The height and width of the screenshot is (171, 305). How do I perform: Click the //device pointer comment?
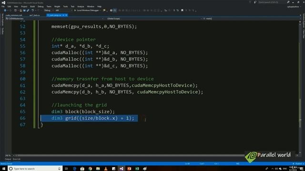(73, 39)
